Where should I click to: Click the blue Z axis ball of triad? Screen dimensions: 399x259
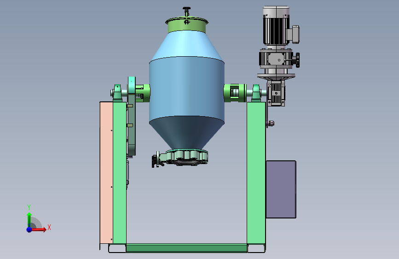pos(29,230)
